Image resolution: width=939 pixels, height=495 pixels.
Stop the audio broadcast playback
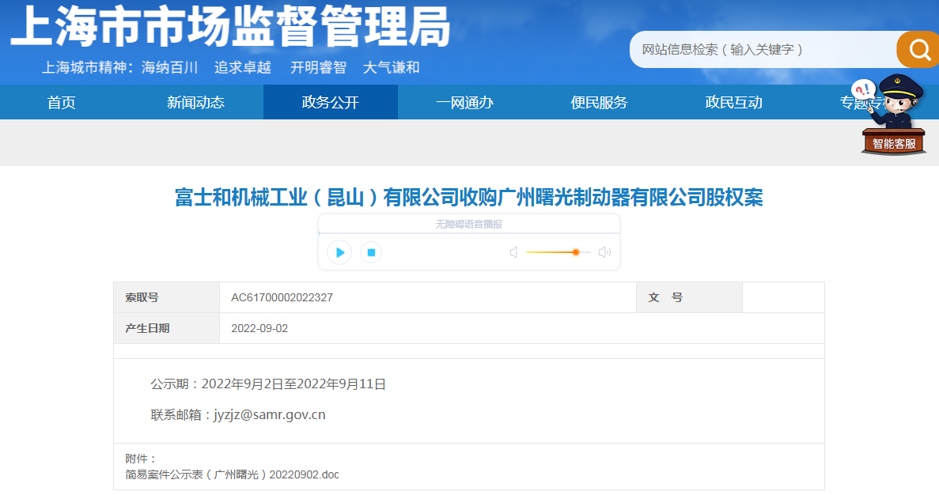point(371,252)
